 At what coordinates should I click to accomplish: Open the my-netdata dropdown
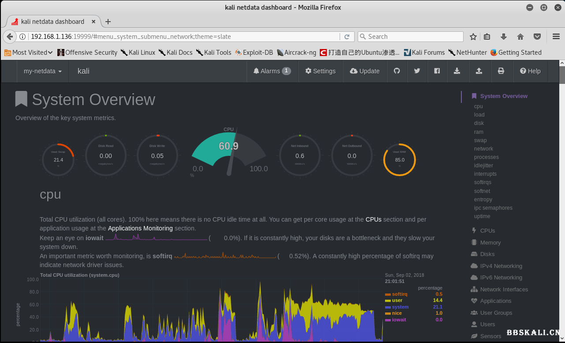pyautogui.click(x=43, y=71)
